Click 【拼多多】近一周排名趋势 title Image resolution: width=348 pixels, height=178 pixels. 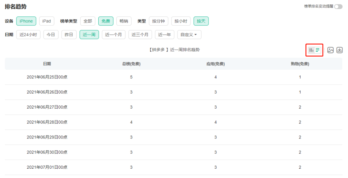[x=174, y=50]
